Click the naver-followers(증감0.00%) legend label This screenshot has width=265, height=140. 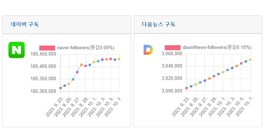tap(86, 48)
